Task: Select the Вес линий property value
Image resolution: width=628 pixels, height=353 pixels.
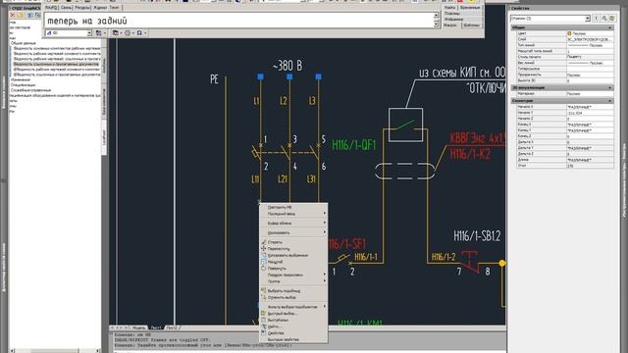Action: pos(590,63)
